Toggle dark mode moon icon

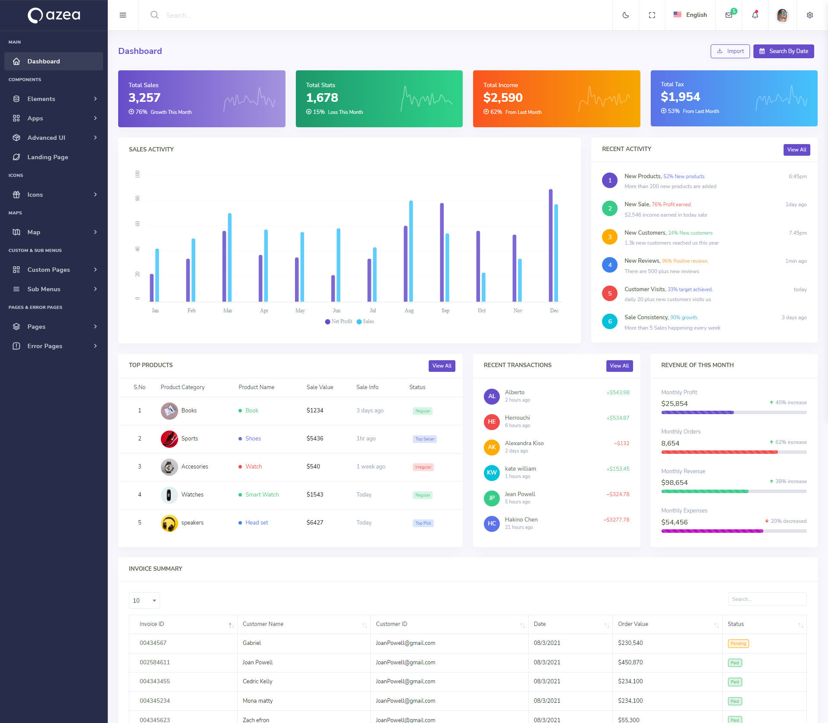point(626,15)
